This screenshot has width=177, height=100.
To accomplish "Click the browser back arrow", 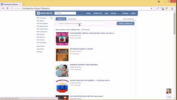I will click(3, 8).
